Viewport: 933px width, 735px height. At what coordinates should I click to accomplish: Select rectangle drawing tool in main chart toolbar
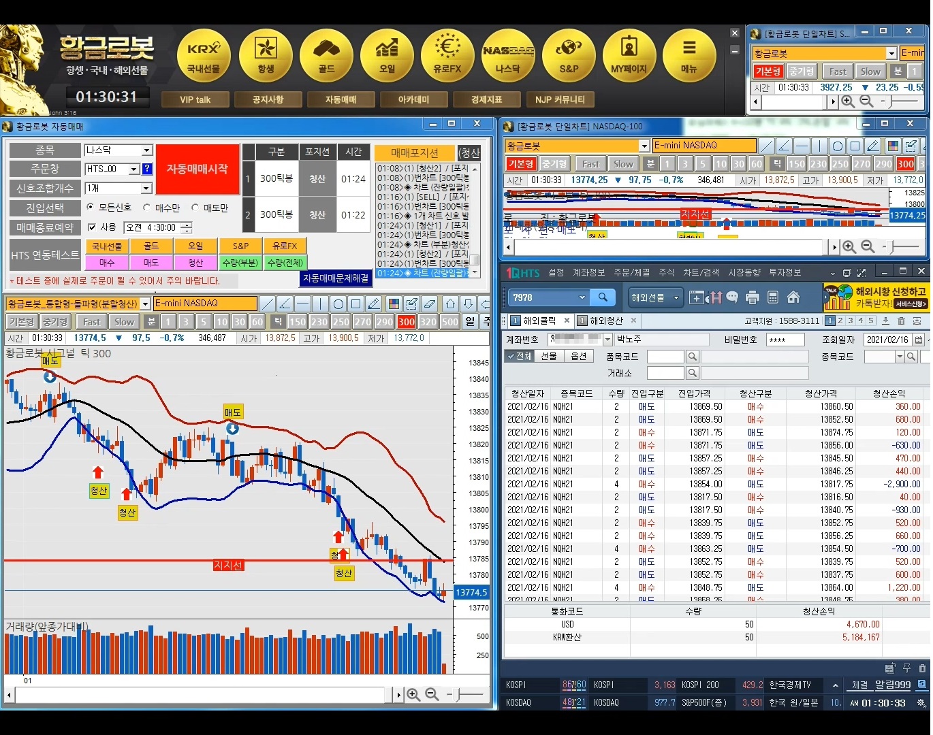[x=355, y=304]
